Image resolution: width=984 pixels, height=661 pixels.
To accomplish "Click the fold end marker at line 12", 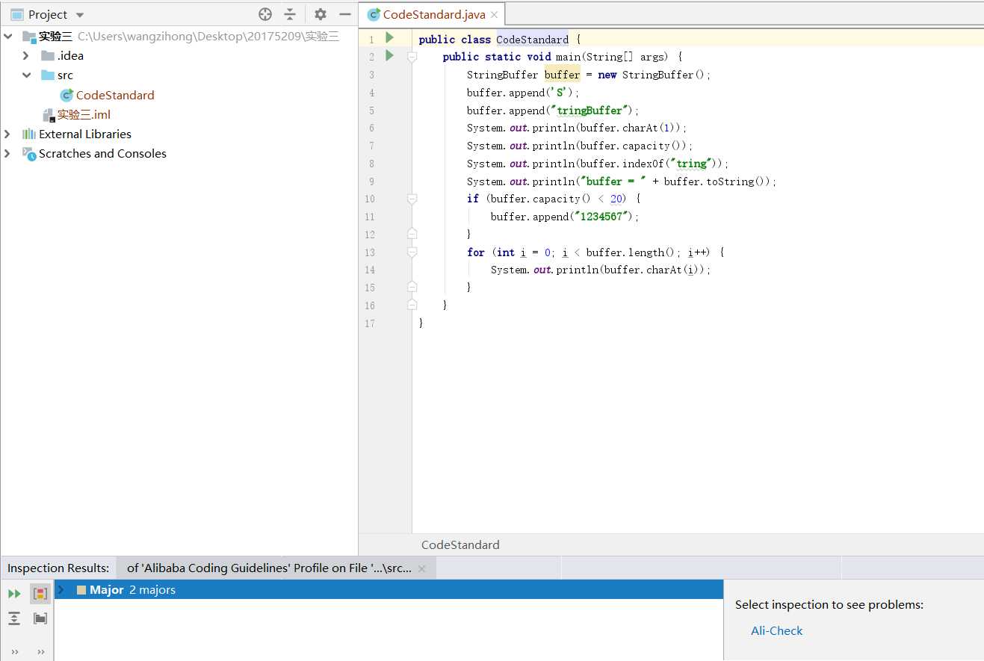I will pyautogui.click(x=412, y=234).
